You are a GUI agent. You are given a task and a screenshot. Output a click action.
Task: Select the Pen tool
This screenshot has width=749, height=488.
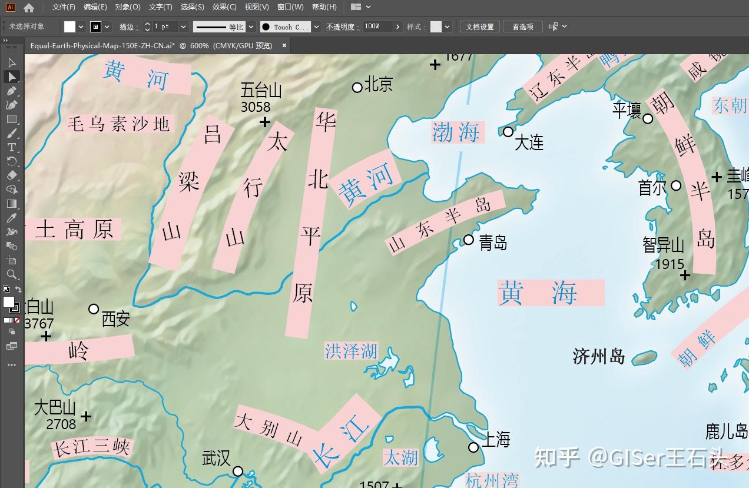(x=12, y=91)
